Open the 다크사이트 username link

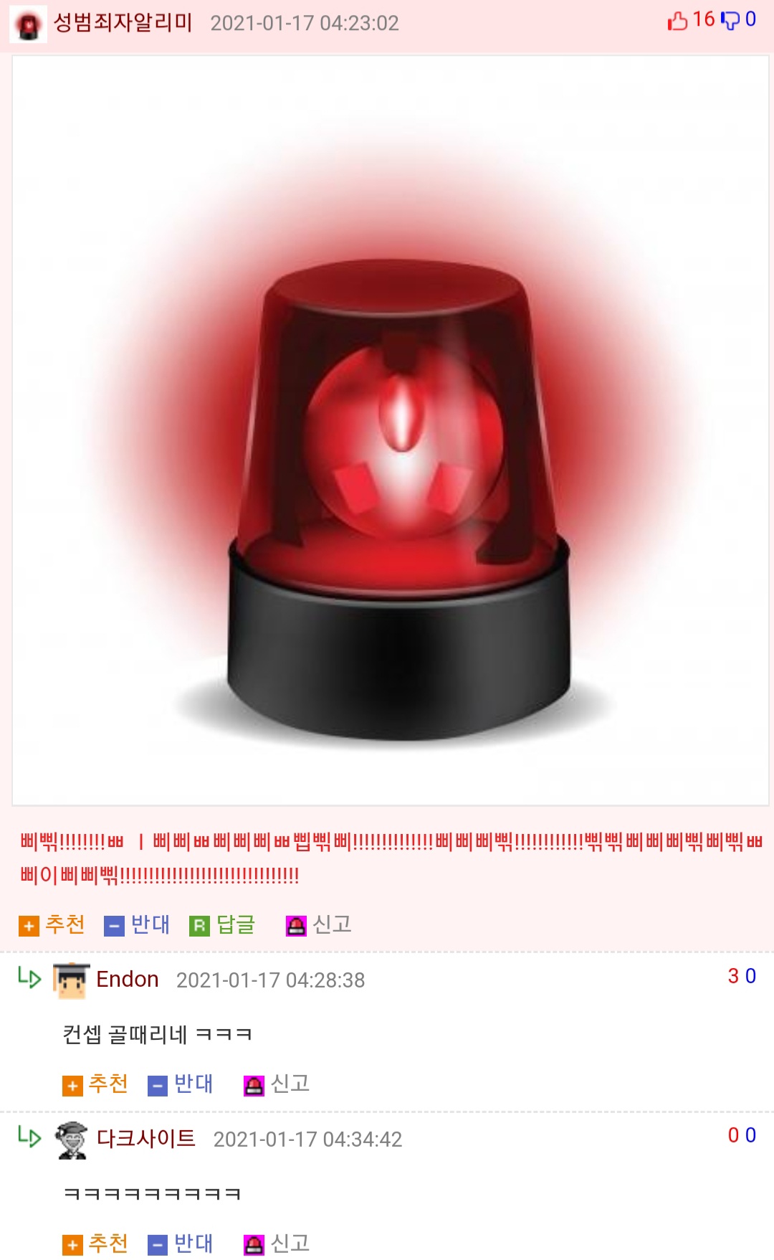point(146,1139)
